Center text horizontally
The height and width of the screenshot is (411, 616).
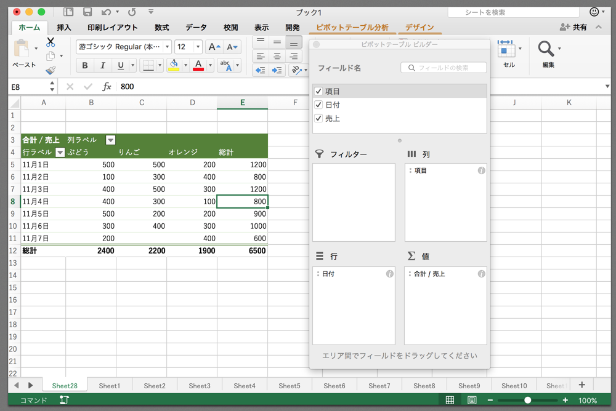[x=277, y=56]
